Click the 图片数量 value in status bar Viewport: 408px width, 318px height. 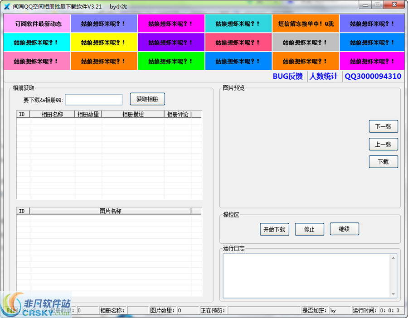click(x=188, y=310)
